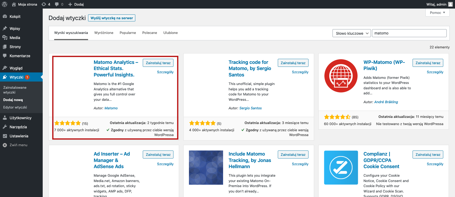The width and height of the screenshot is (455, 197).
Task: Open Ad Inserter plugin title link
Action: pos(112,160)
